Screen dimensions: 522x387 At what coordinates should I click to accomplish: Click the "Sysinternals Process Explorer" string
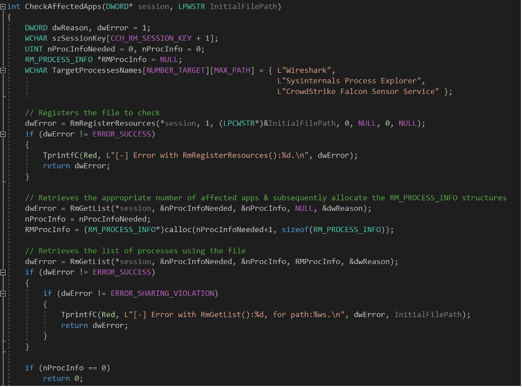[349, 81]
